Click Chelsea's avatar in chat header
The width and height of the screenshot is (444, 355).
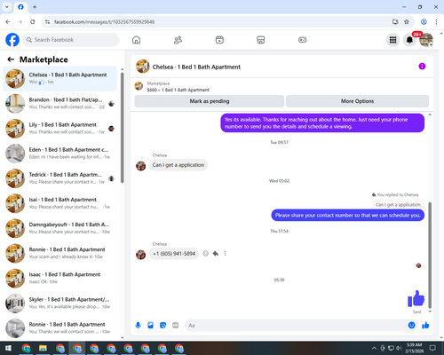pyautogui.click(x=143, y=67)
